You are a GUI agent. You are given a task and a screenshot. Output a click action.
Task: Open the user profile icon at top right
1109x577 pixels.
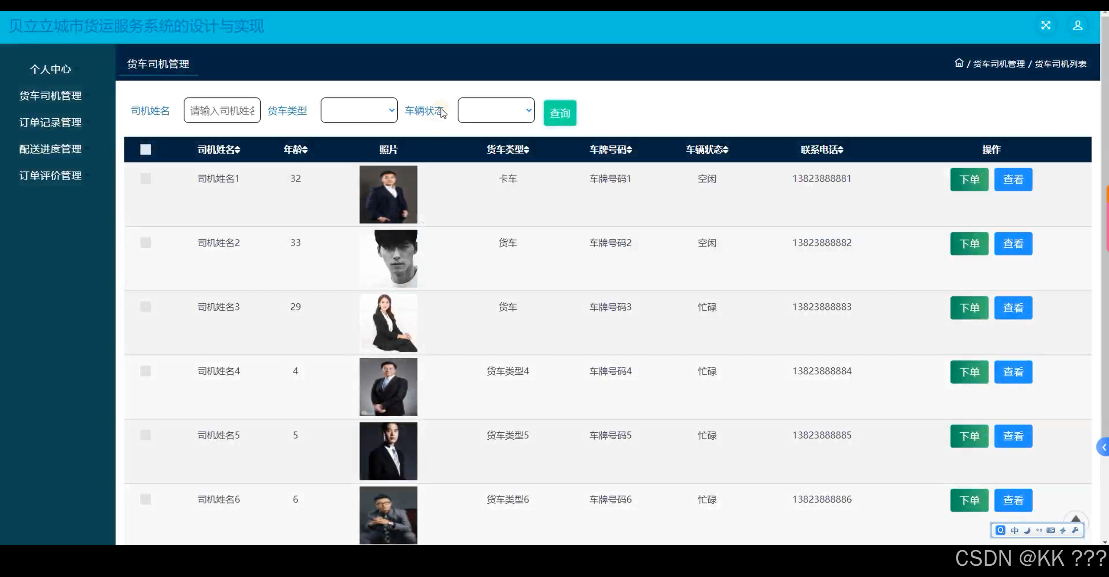(1077, 25)
